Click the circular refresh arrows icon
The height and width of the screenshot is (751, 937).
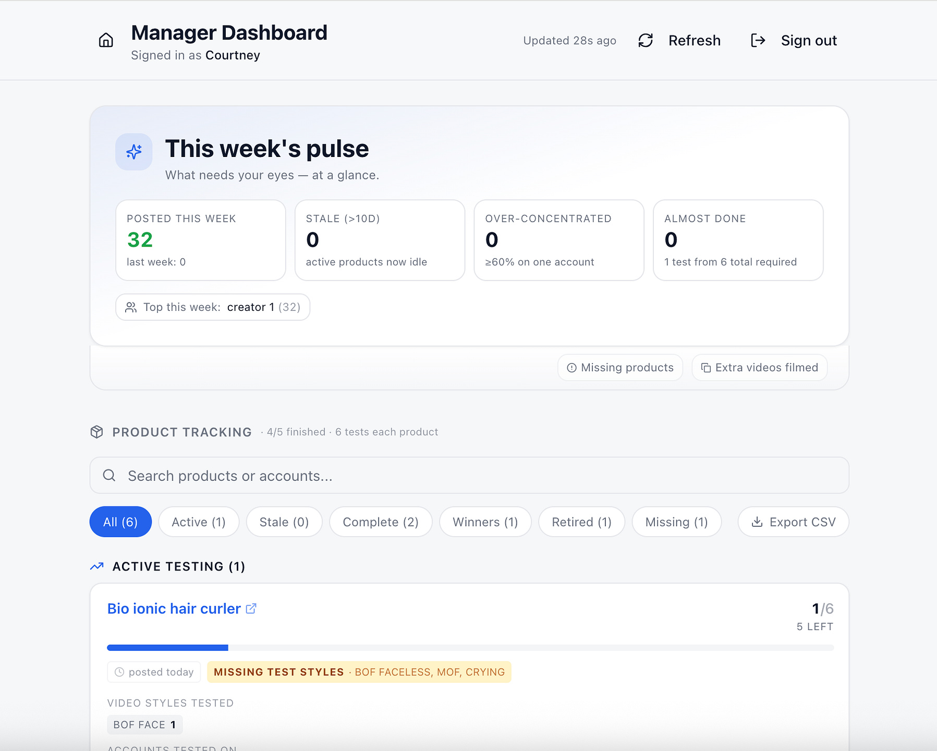pyautogui.click(x=646, y=40)
